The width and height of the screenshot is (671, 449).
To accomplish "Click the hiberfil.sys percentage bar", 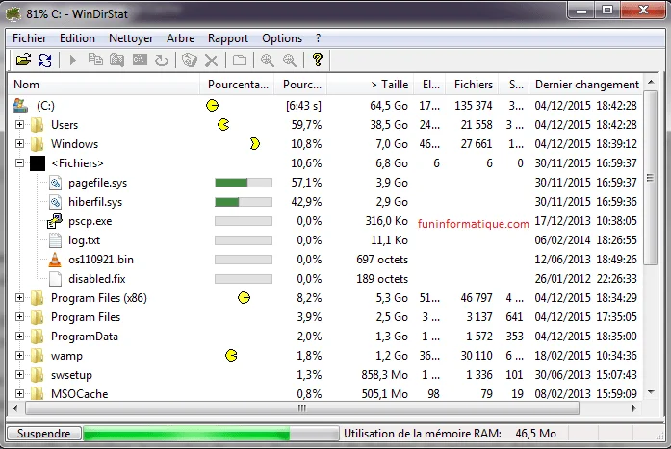I will [244, 202].
